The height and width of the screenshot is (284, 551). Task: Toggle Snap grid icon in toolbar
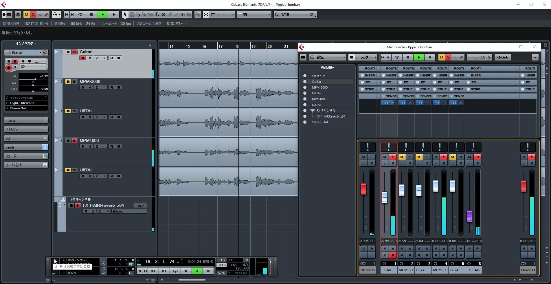[213, 14]
